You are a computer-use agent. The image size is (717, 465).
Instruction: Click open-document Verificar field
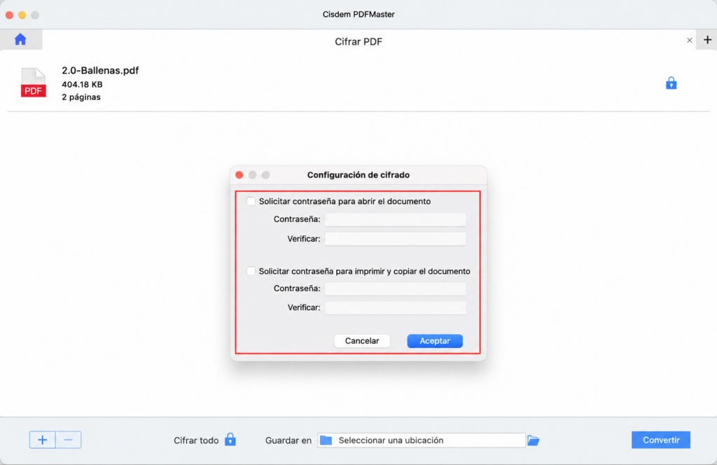pos(395,239)
